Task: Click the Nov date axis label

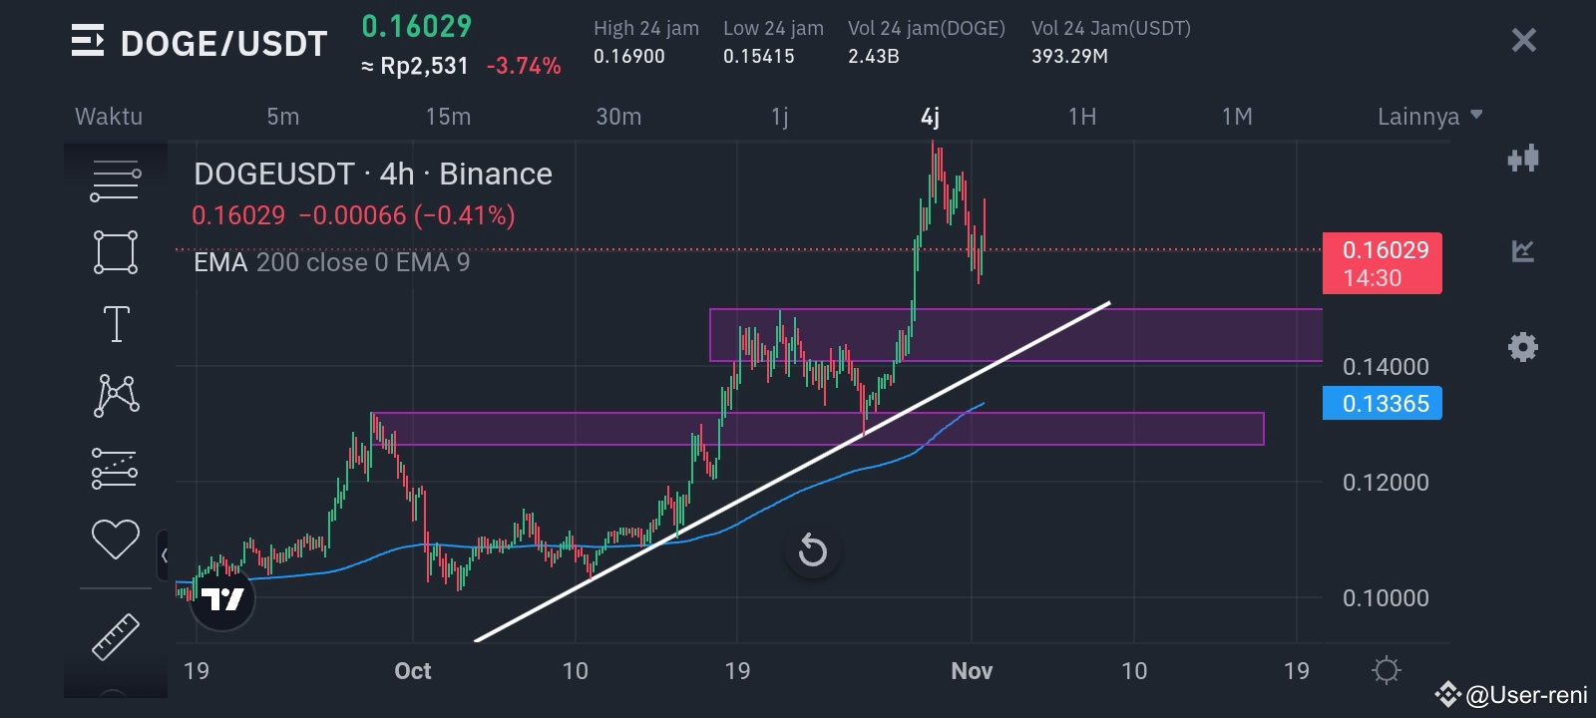Action: click(972, 671)
